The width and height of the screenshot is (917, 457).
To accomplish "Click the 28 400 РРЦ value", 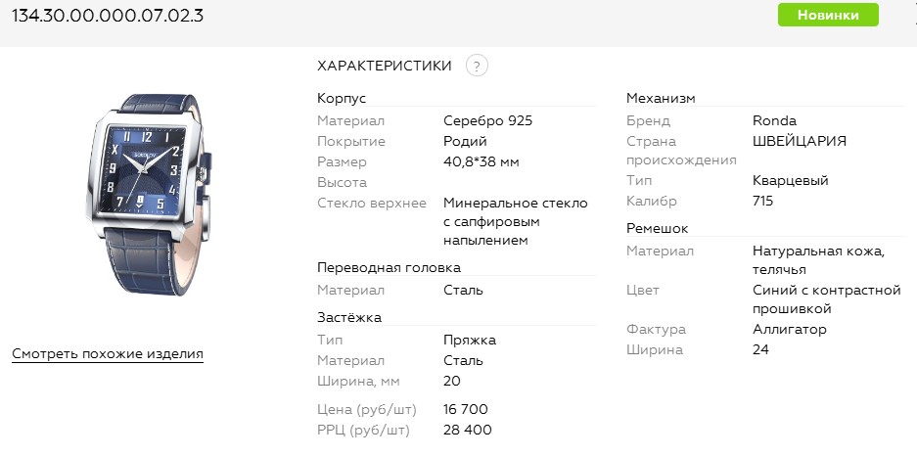I will coord(467,430).
